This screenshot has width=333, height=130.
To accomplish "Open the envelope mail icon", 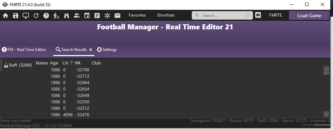I will [x=117, y=16].
